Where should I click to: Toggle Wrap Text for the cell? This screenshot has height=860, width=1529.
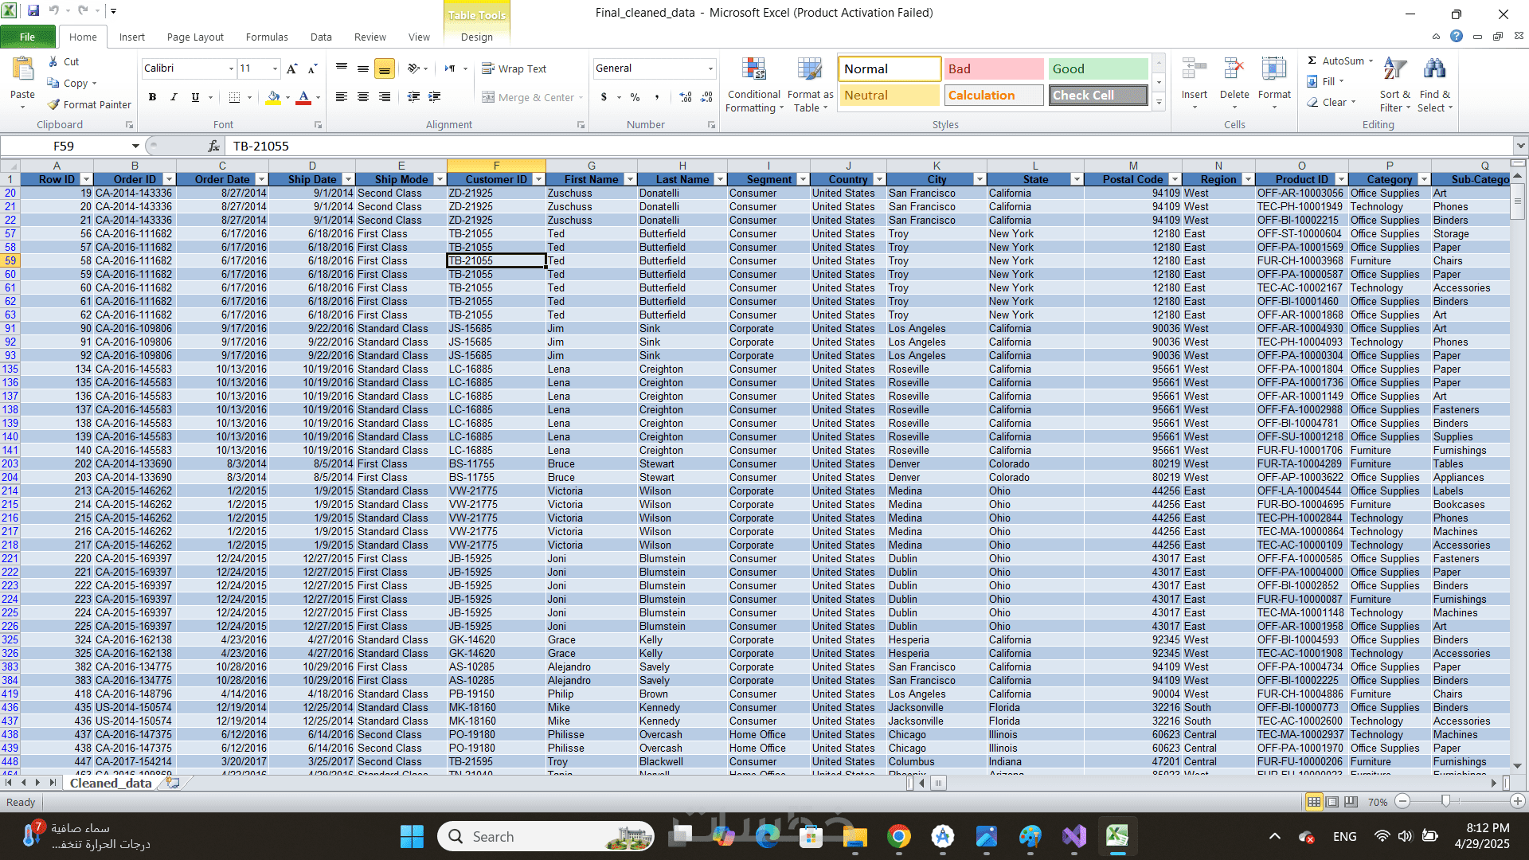click(x=514, y=68)
